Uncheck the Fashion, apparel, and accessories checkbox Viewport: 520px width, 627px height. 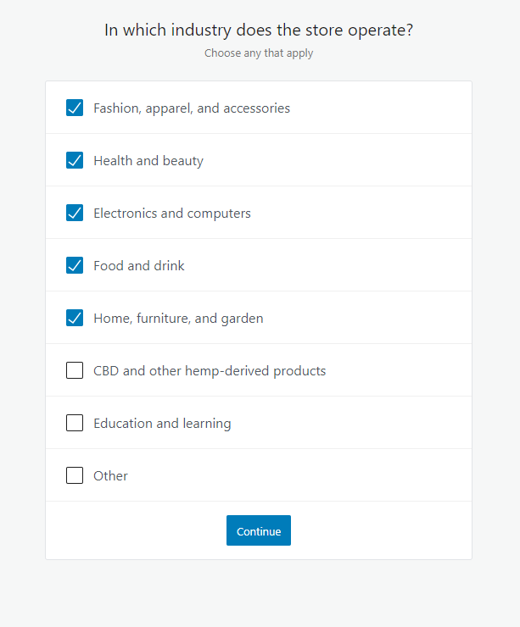click(75, 108)
